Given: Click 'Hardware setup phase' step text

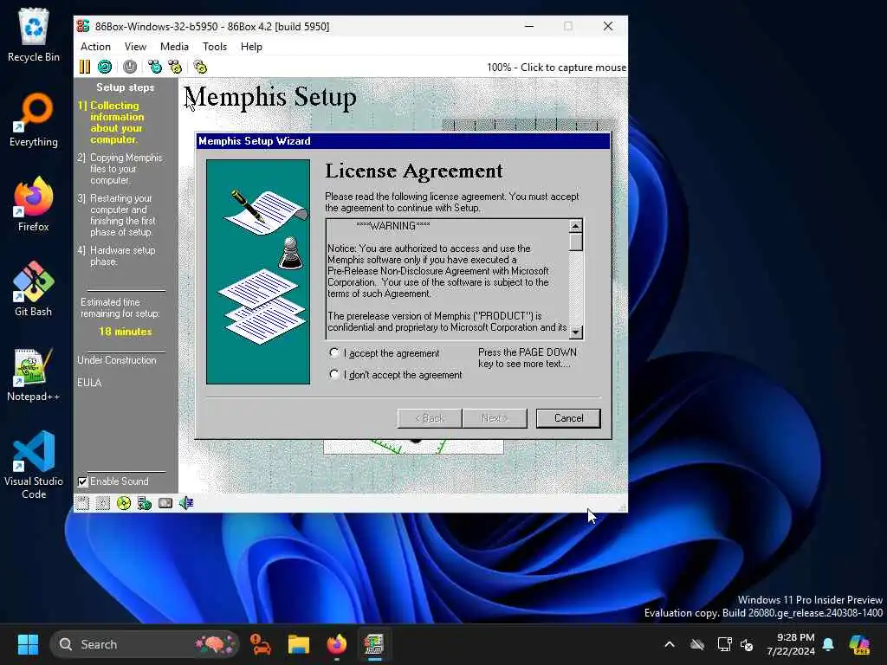Looking at the screenshot, I should tap(122, 255).
